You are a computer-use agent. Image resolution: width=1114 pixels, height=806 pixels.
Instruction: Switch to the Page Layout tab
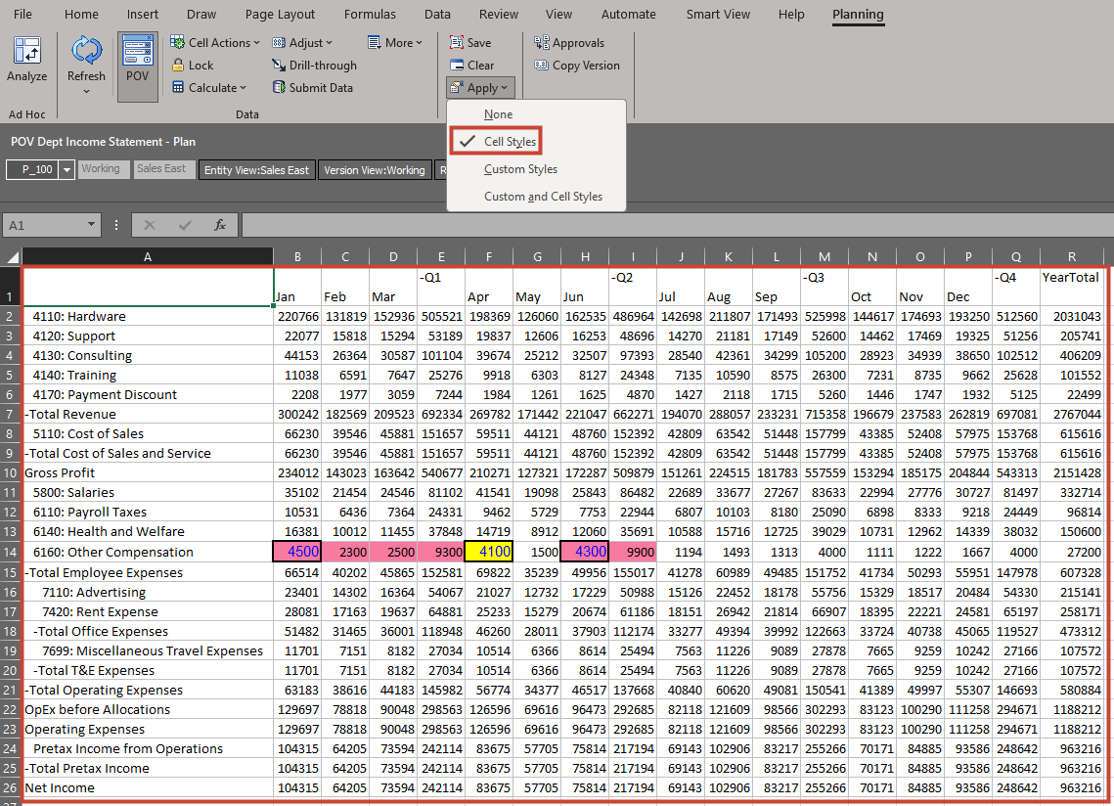click(280, 15)
